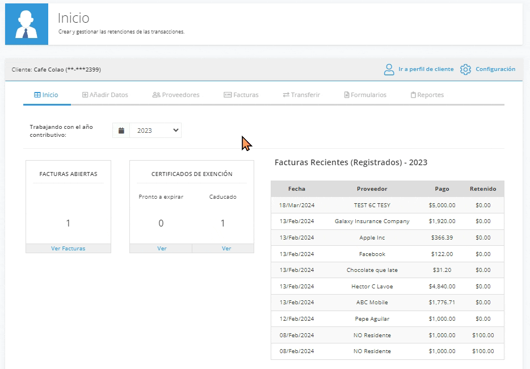This screenshot has height=369, width=530.
Task: Switch to the Inicio tab
Action: point(47,95)
